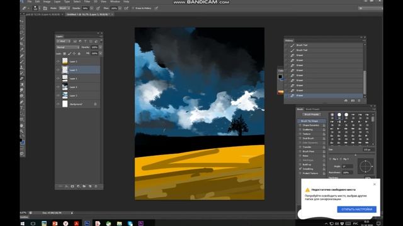
Task: Click Lock all icon in Layers panel
Action: point(79,53)
